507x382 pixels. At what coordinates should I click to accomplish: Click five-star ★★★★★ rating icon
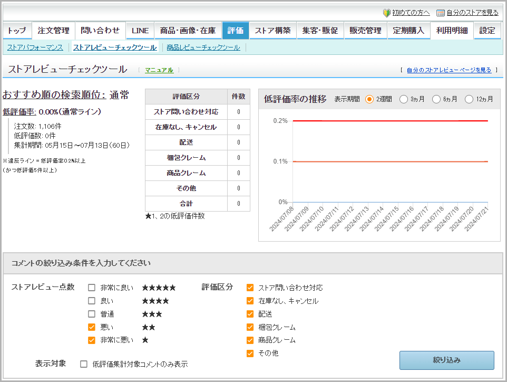[159, 288]
